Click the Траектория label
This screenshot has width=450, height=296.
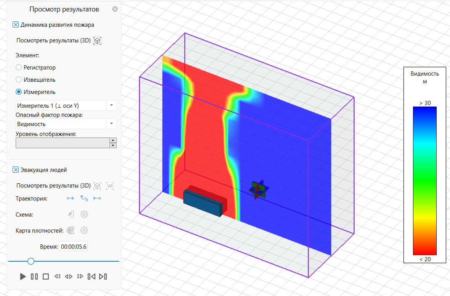click(32, 199)
